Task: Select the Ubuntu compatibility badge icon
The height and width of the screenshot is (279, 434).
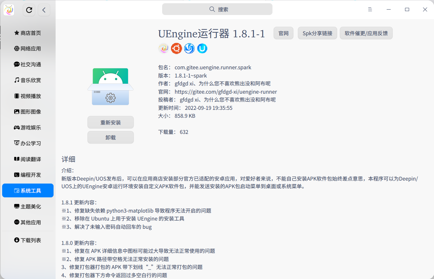Action: (176, 48)
